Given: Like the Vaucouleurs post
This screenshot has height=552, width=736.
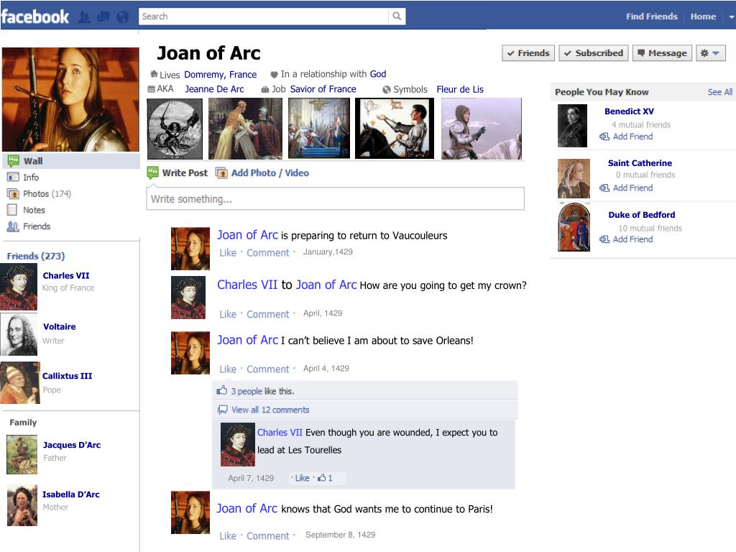Looking at the screenshot, I should tap(228, 253).
